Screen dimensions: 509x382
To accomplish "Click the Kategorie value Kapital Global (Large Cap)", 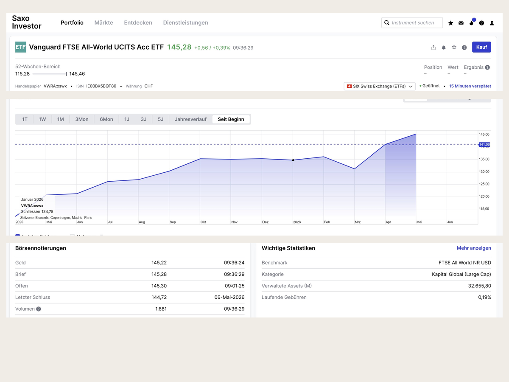I will point(461,274).
